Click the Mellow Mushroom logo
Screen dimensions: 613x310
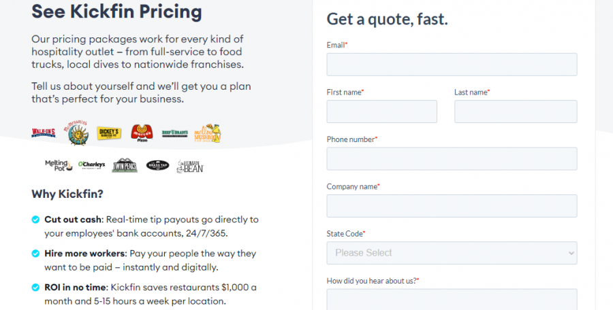click(x=207, y=133)
